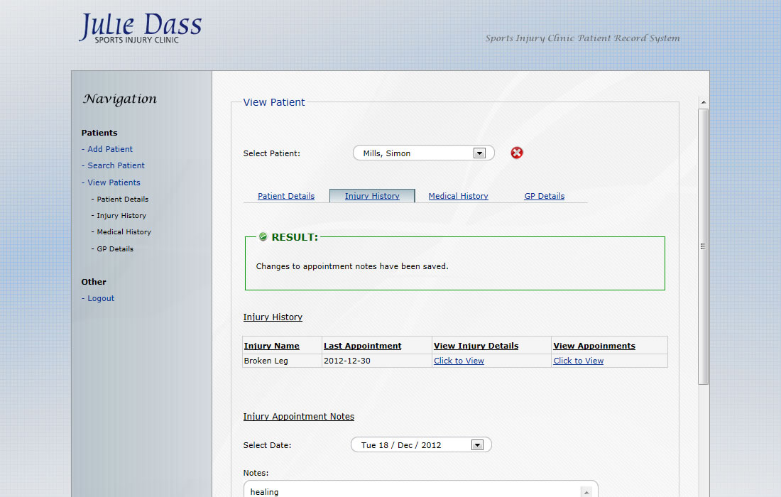The image size is (781, 497).
Task: Expand the Select Date dropdown
Action: coord(421,445)
